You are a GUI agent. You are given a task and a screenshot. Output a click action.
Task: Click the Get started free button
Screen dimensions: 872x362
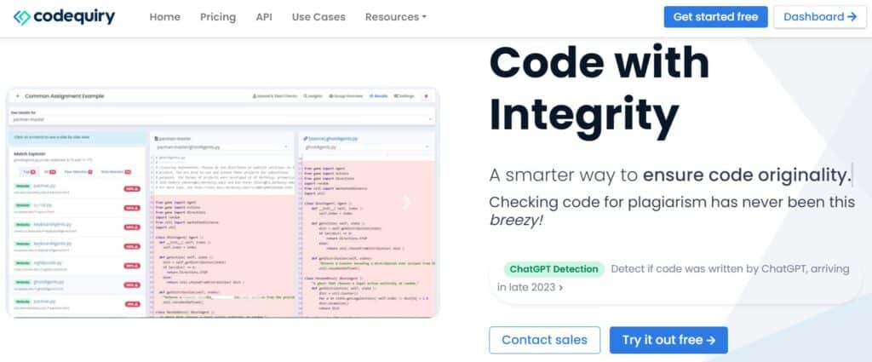(715, 17)
